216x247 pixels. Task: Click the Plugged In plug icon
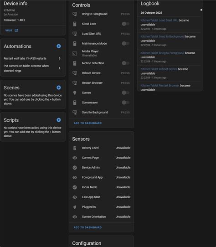[75, 207]
